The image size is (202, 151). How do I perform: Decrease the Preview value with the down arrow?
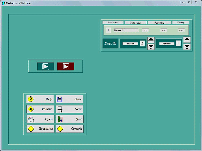pyautogui.click(x=151, y=47)
